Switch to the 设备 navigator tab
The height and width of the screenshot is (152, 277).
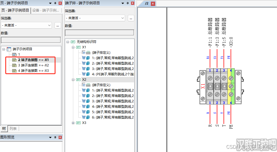[46, 11]
